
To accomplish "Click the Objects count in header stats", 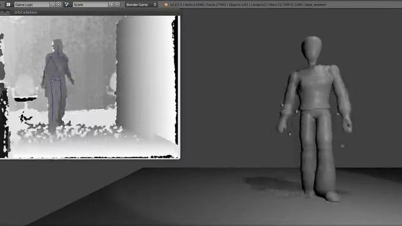I will tap(239, 4).
